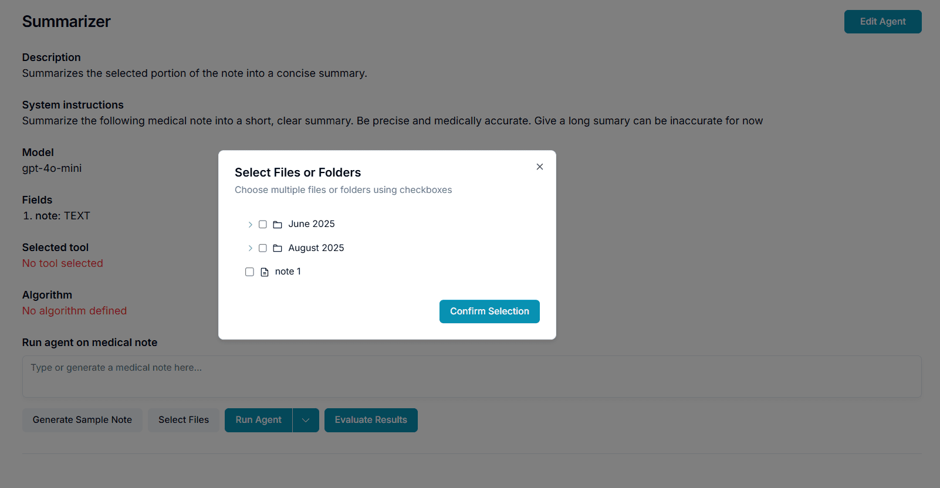
Task: Click Evaluate Results
Action: tap(371, 420)
